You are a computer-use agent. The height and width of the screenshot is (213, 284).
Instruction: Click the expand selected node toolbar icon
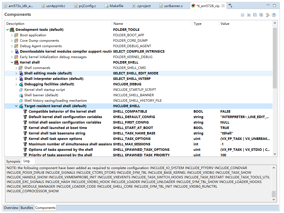click(249, 15)
